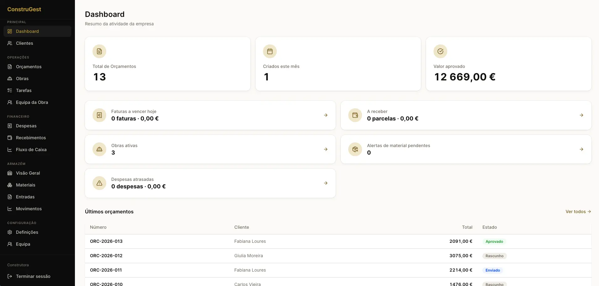This screenshot has height=286, width=599.
Task: Click the Orçamentos document icon in sidebar
Action: [x=10, y=67]
